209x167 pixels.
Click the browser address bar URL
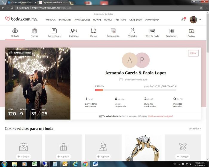pyautogui.click(x=52, y=8)
